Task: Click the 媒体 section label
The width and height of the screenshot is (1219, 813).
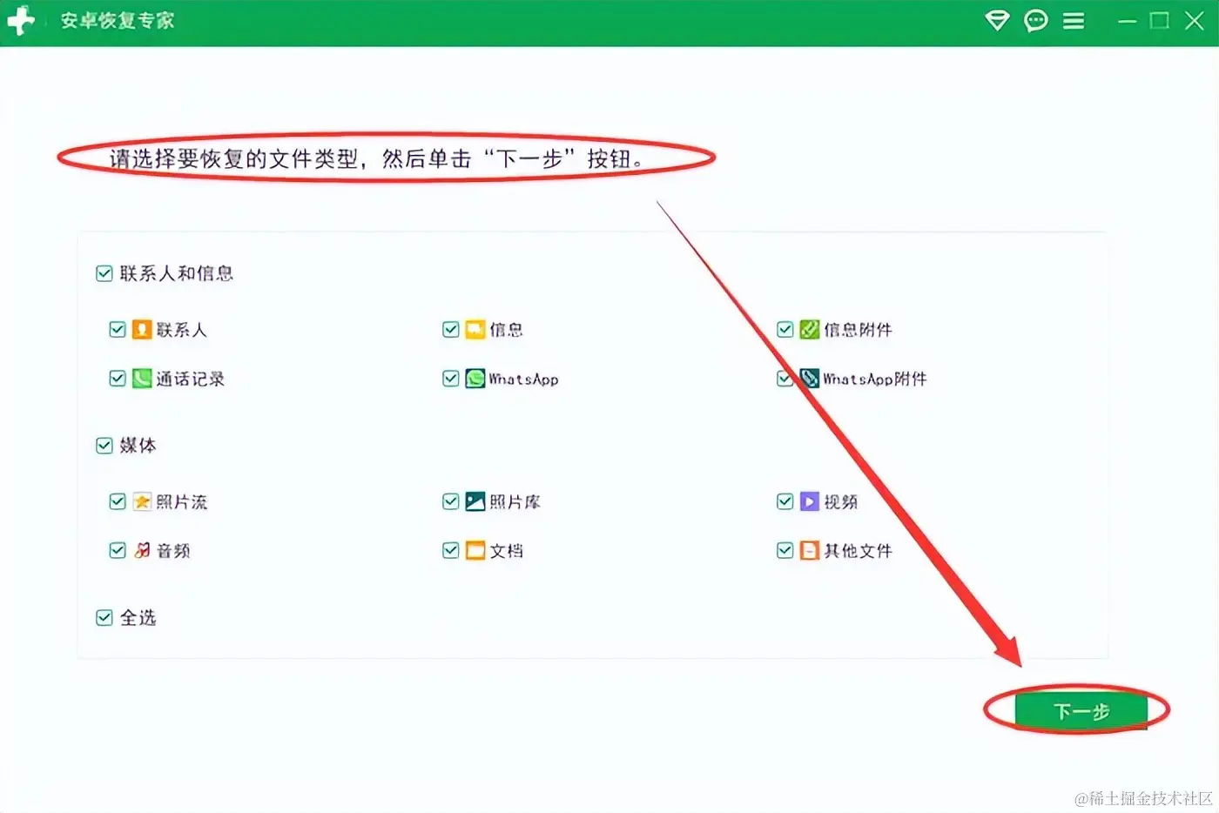Action: 138,446
